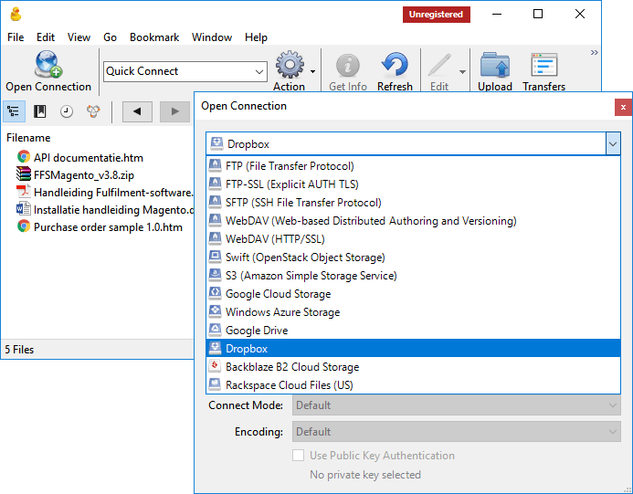Click the Get Info toolbar icon
The width and height of the screenshot is (633, 494).
[348, 65]
